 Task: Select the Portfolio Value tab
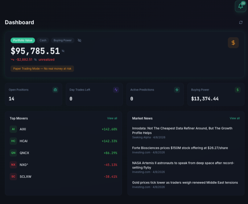click(23, 40)
